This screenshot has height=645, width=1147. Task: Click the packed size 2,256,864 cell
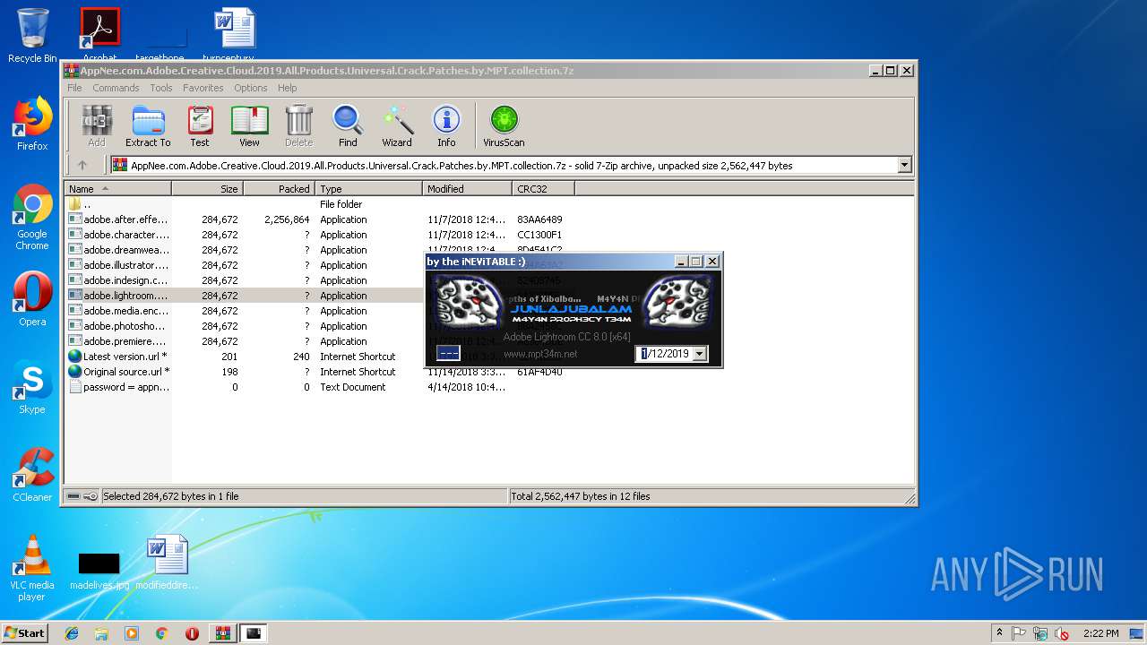pos(287,219)
